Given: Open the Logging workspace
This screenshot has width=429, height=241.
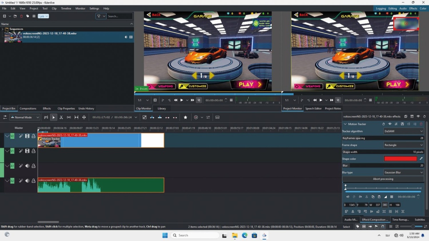Looking at the screenshot, I should [x=381, y=8].
